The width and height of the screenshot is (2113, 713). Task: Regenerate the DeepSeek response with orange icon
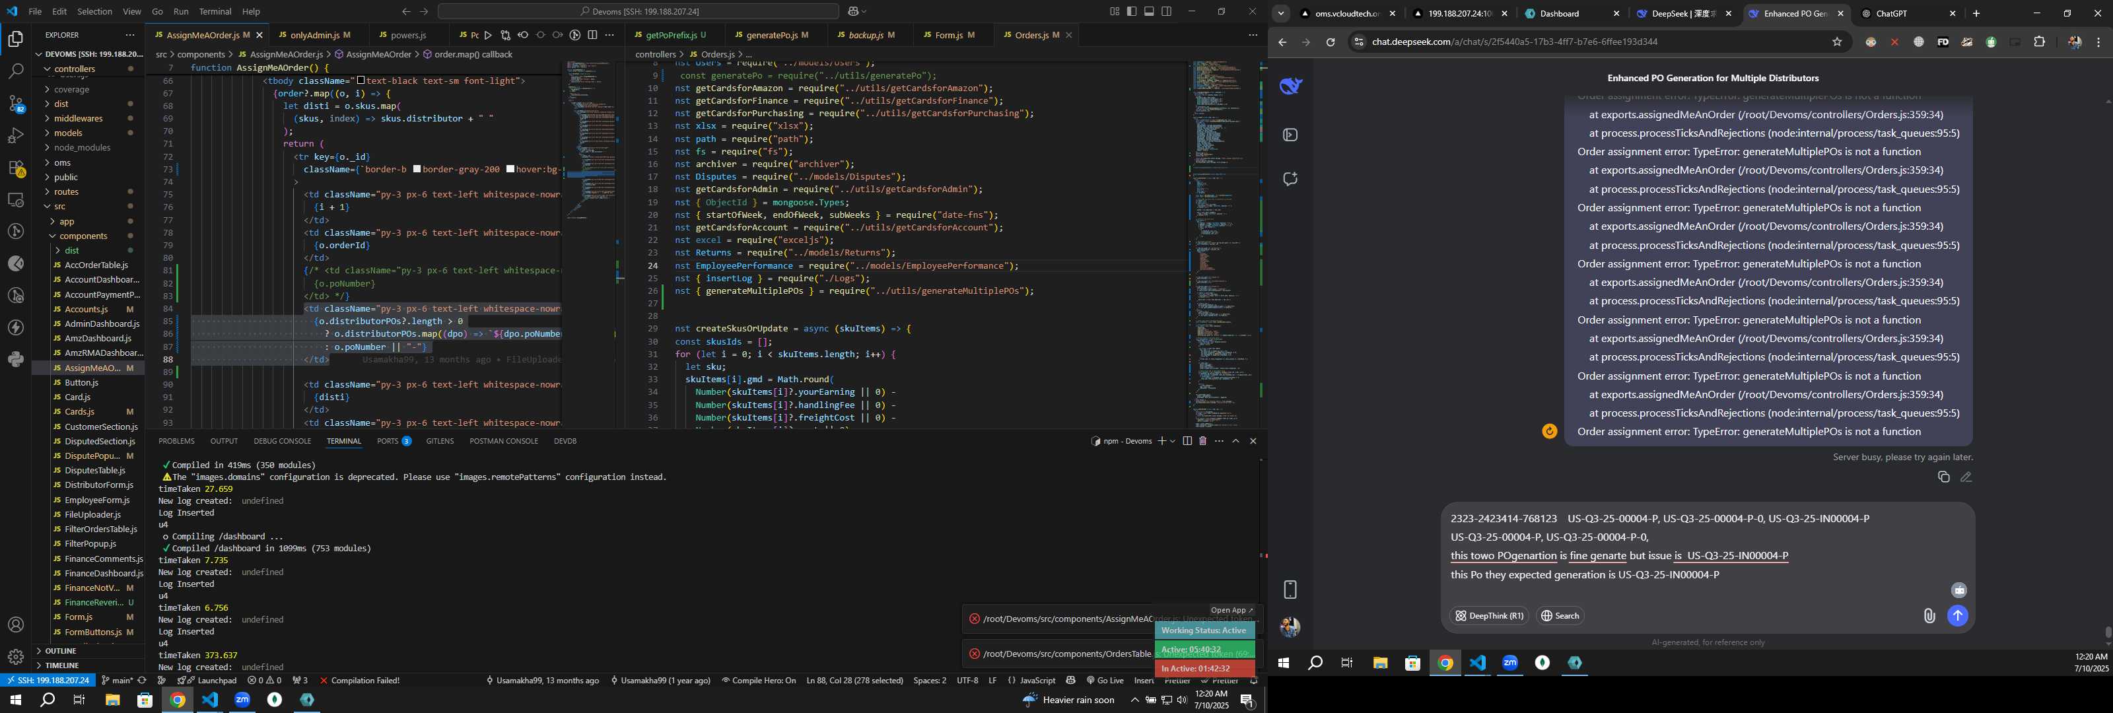[x=1550, y=432]
